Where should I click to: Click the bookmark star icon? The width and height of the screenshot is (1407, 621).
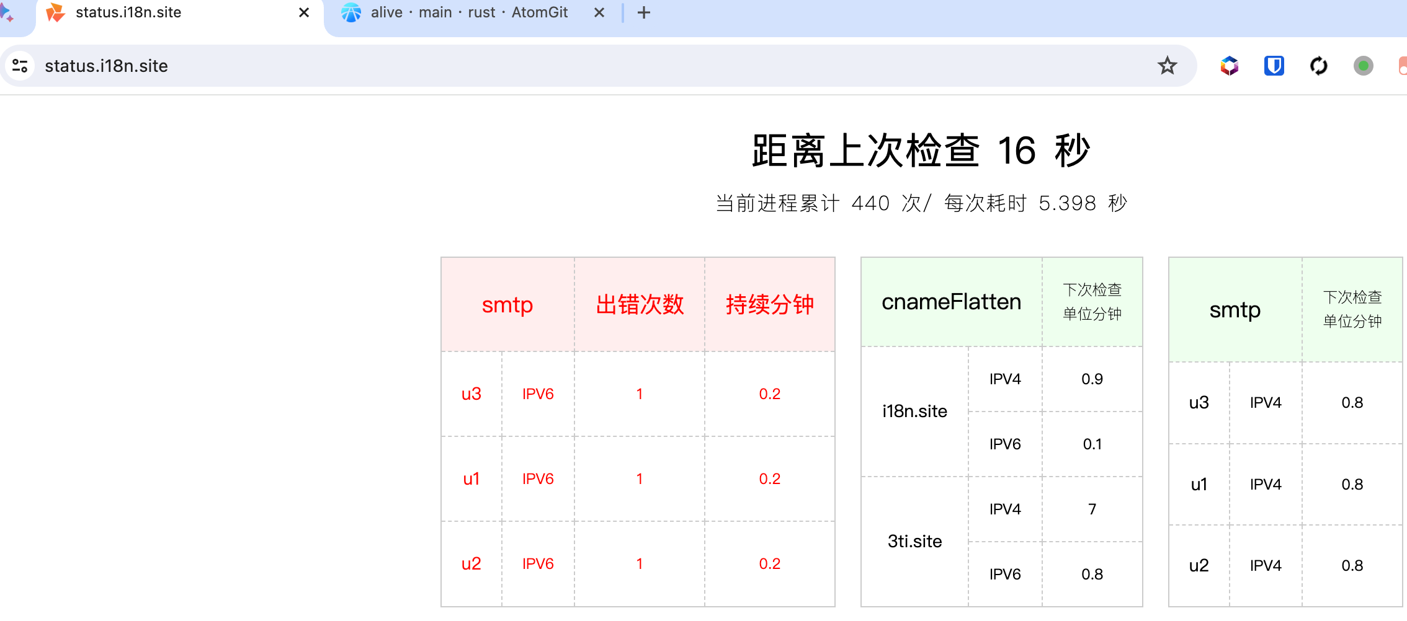point(1167,66)
